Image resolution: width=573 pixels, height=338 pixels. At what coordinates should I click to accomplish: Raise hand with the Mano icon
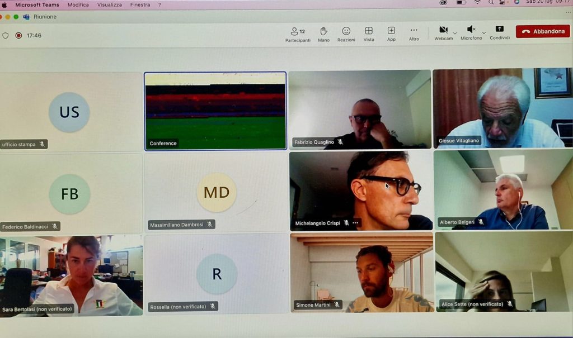click(323, 31)
